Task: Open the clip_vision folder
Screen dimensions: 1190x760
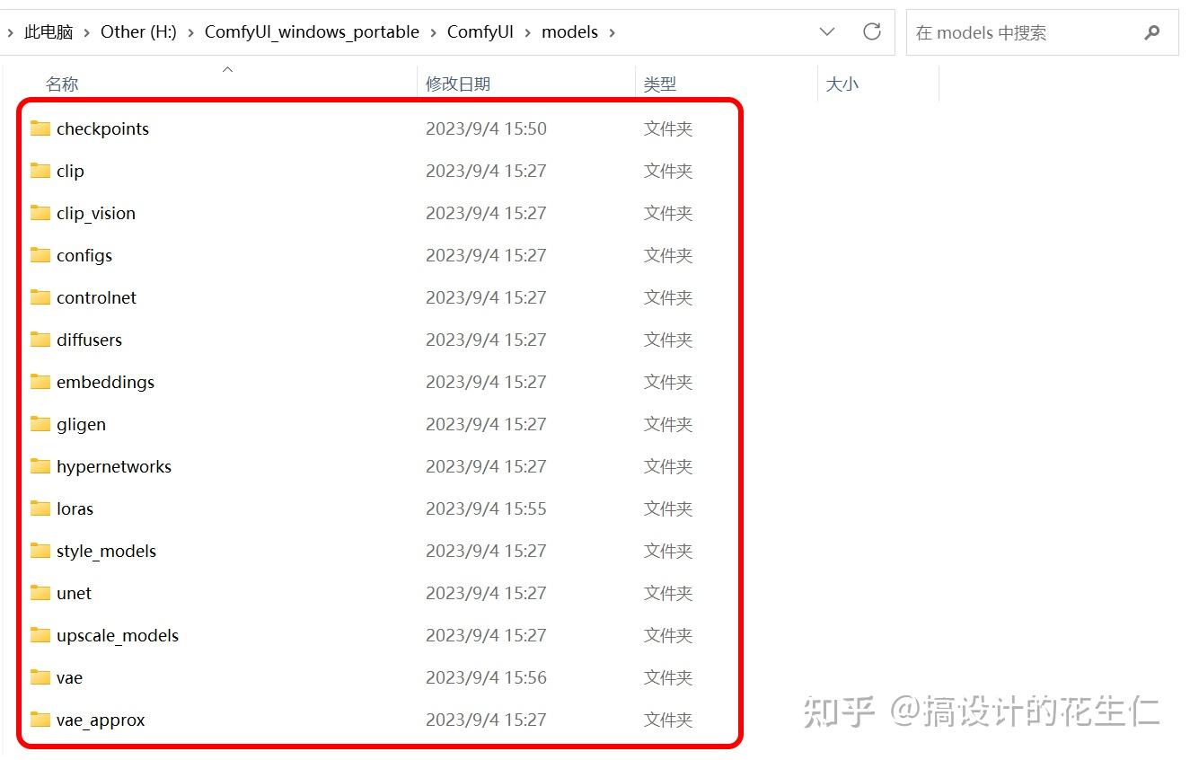Action: pos(96,213)
